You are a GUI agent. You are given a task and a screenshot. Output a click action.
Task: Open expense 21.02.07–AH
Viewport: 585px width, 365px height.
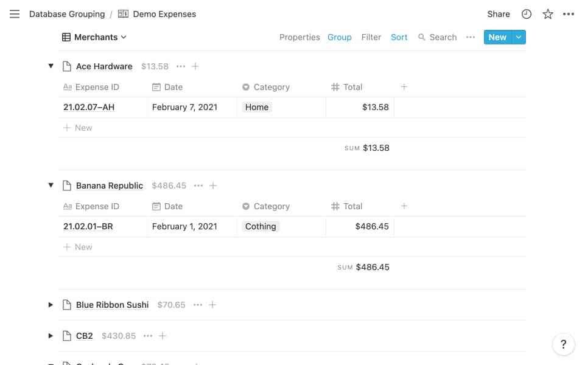point(89,108)
